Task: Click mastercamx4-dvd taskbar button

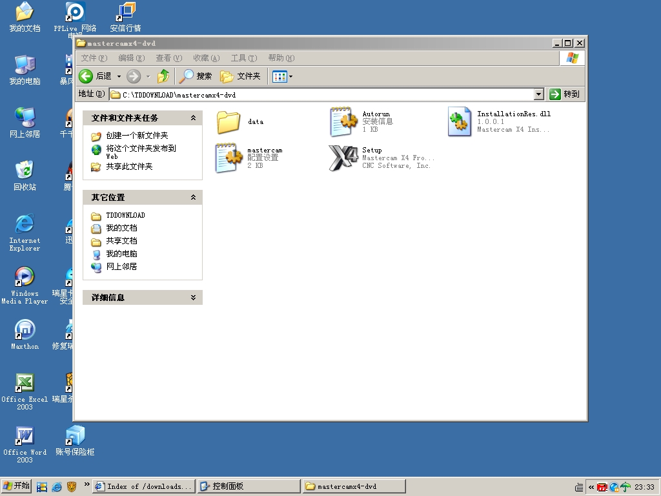Action: [354, 486]
